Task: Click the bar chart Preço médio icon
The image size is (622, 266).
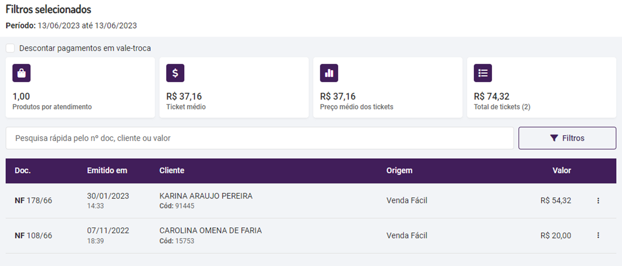Action: coord(329,73)
